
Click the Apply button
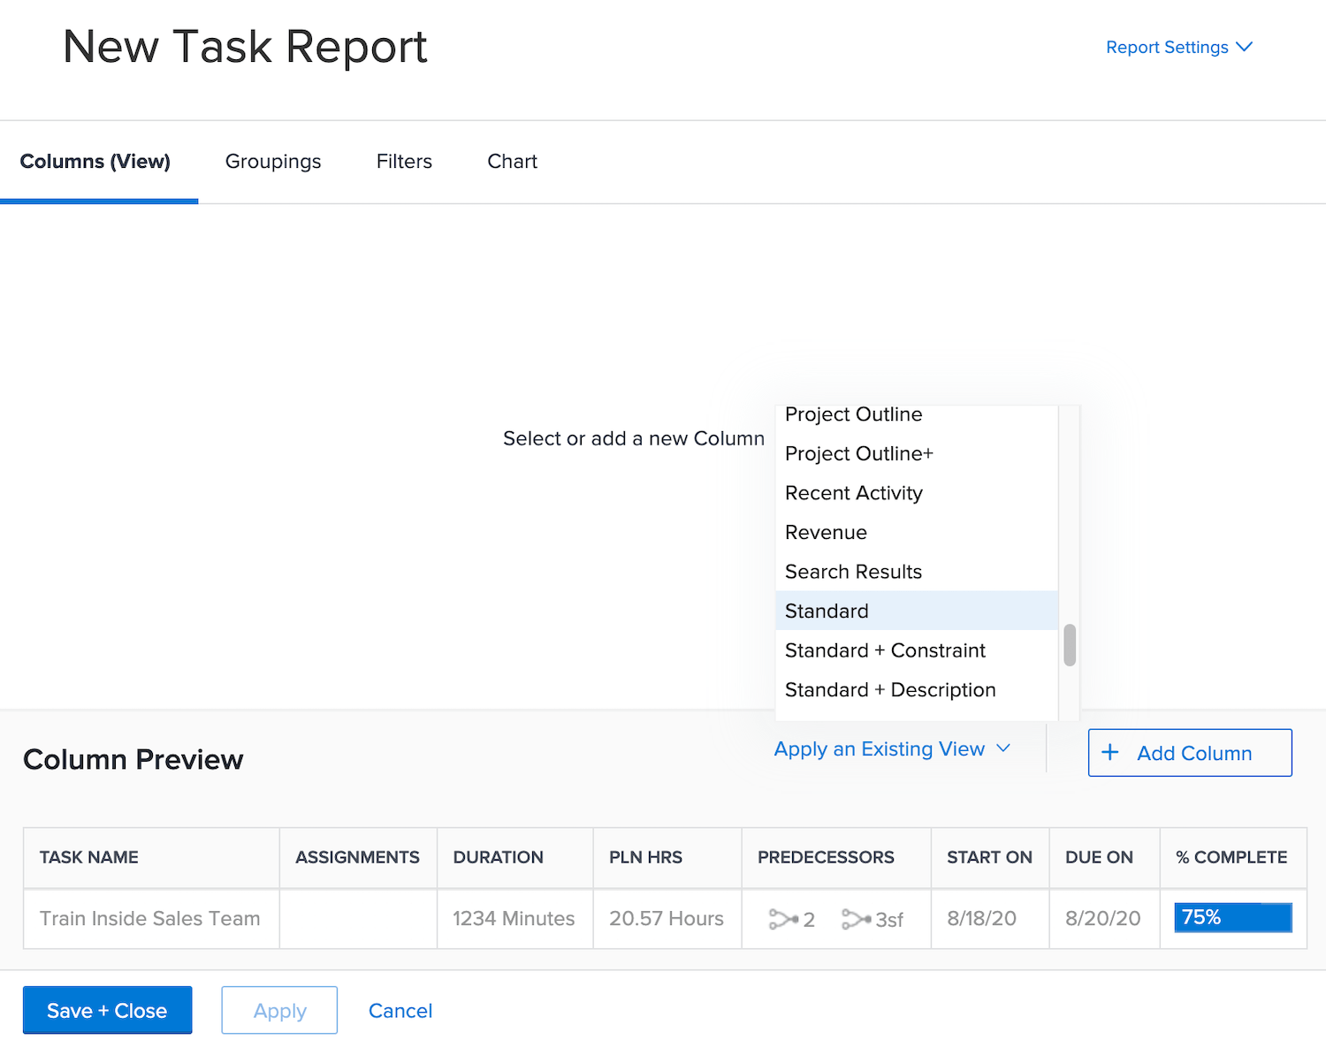[x=279, y=1010]
